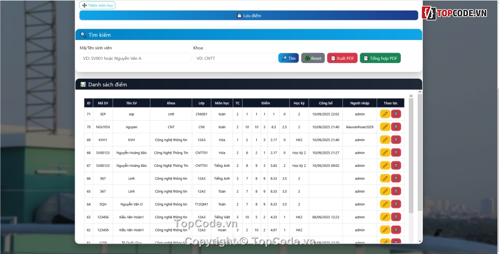Viewport: 499px width, 254px height.
Task: Edit the entry for student SQH
Action: (x=384, y=204)
